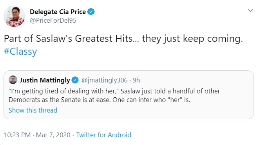Click the "Mar 7, 2020" date portion
This screenshot has width=259, height=145.
pos(53,135)
